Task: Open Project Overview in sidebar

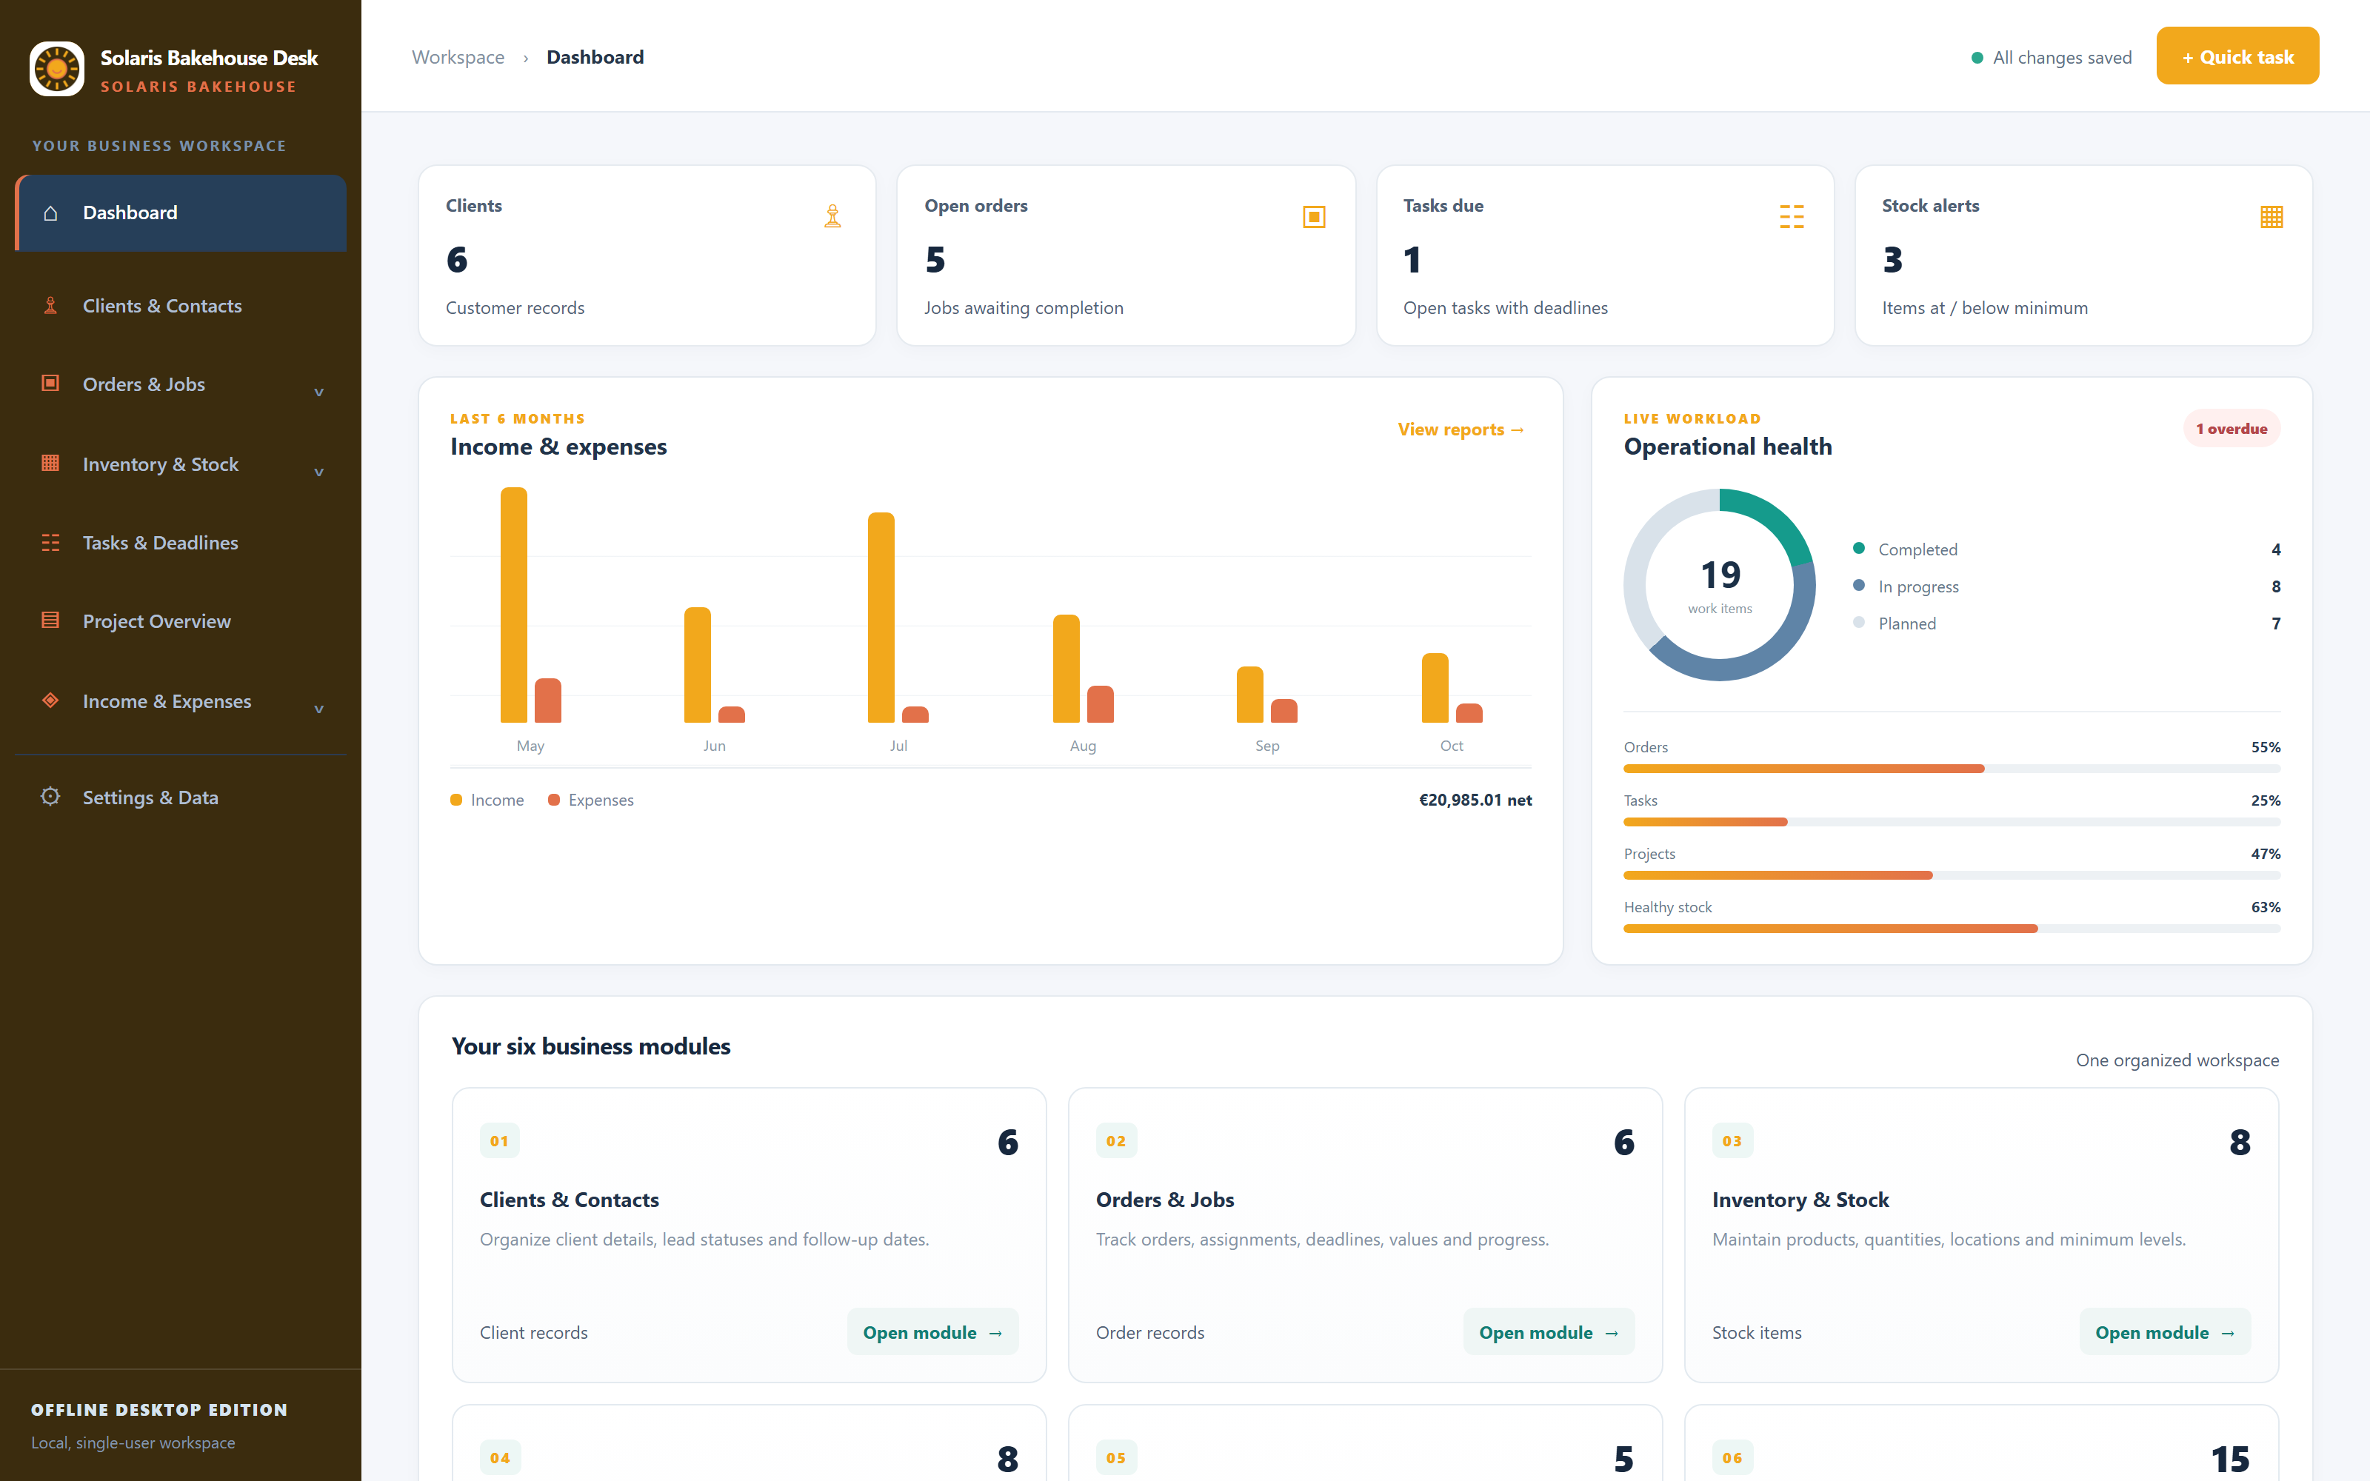Action: (181, 621)
